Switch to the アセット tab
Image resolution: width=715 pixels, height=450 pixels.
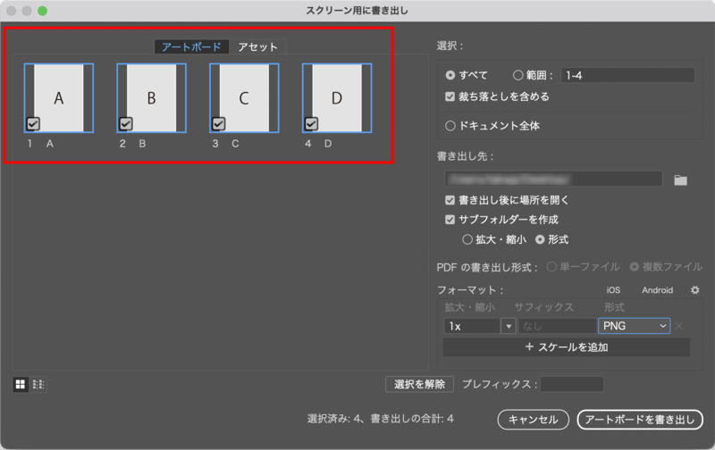click(x=257, y=47)
